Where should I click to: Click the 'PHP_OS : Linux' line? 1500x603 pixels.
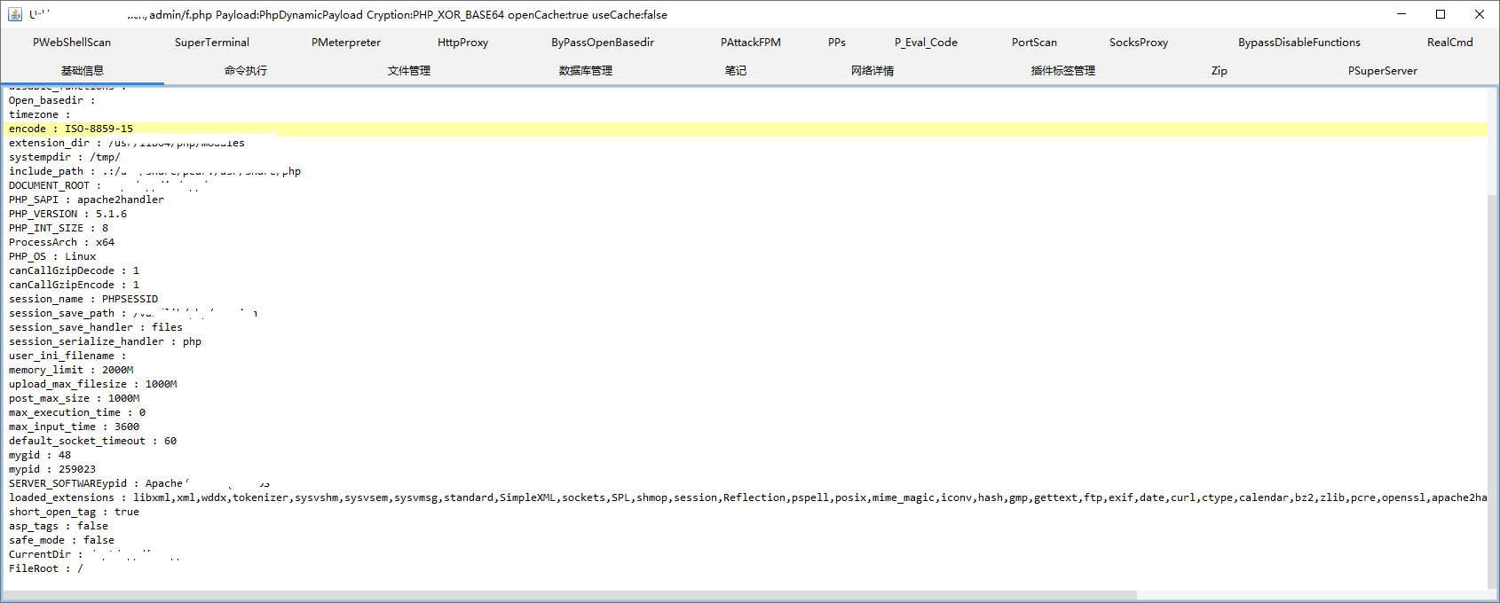point(52,256)
